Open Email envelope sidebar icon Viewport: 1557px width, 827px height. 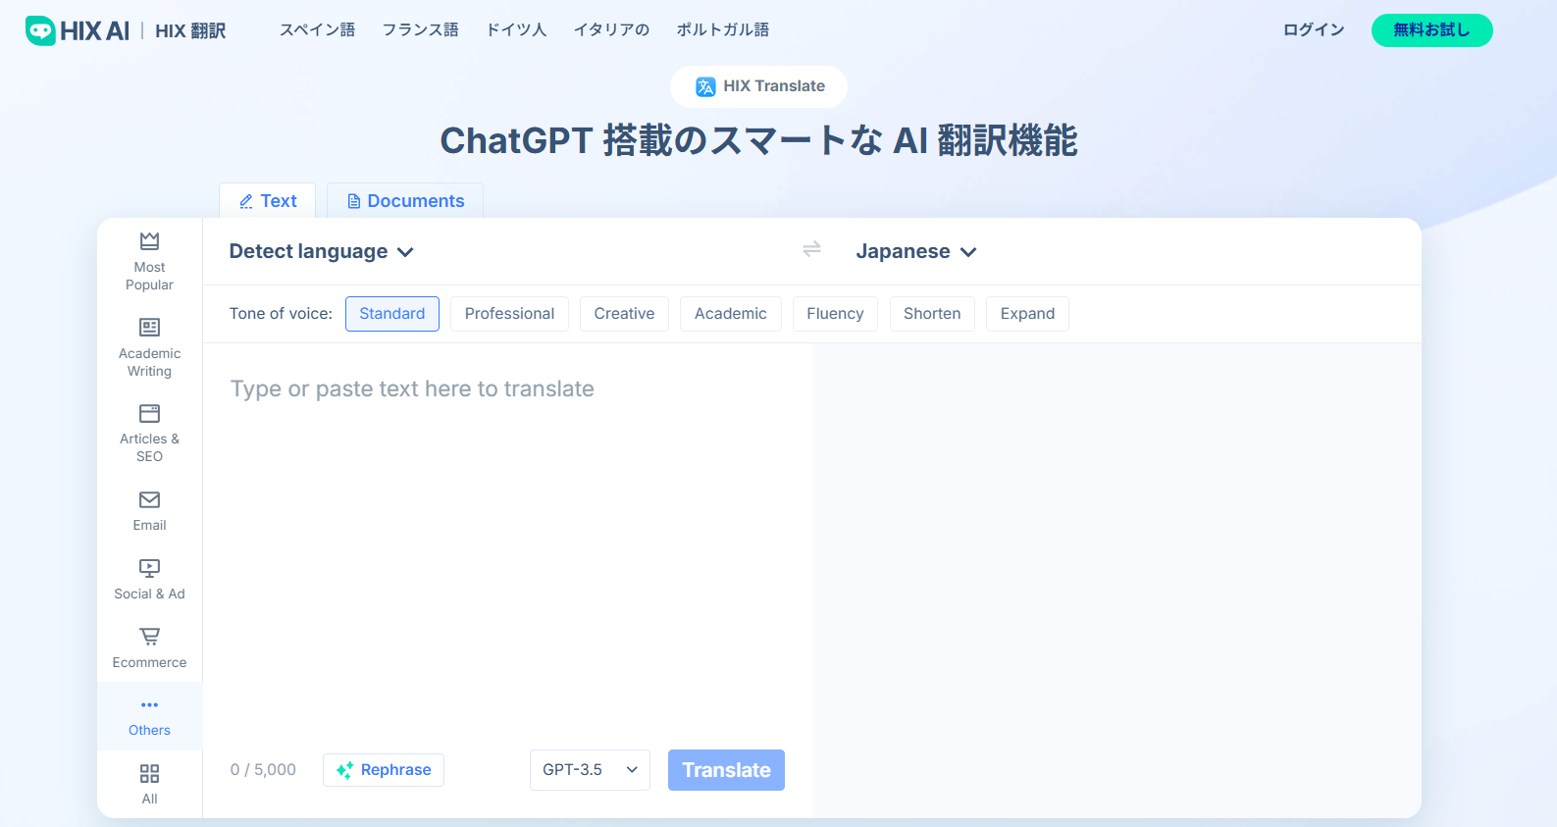pyautogui.click(x=149, y=499)
